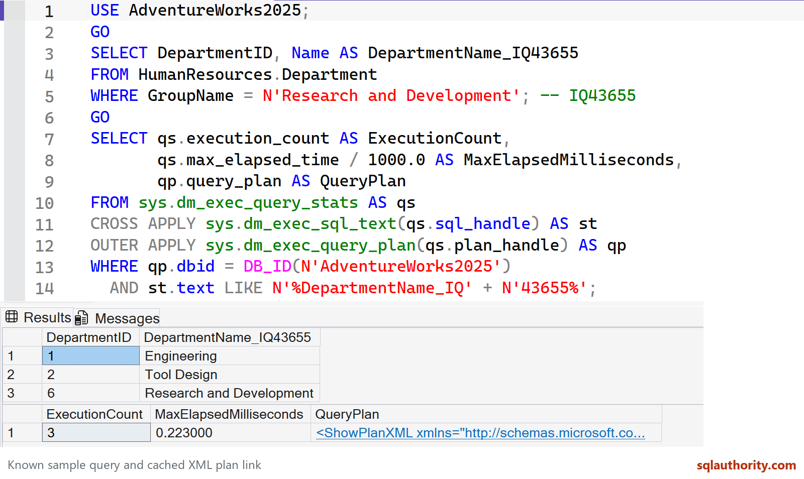Screen dimensions: 804x479
Task: Click the word AdventureWorks2025 on line 1
Action: [x=215, y=11]
